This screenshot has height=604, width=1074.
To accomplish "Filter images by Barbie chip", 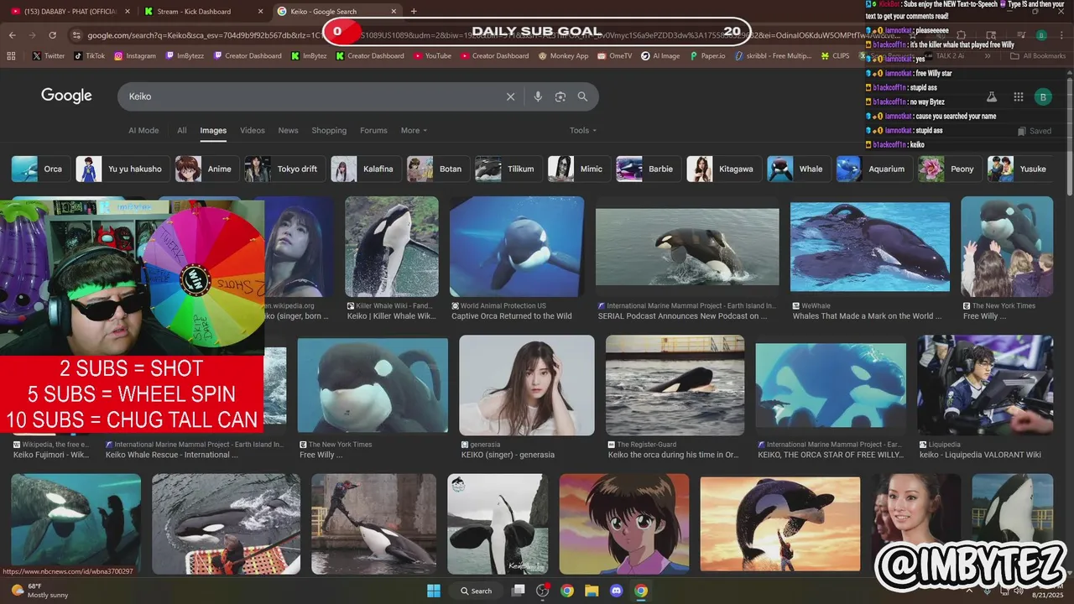I will [648, 169].
